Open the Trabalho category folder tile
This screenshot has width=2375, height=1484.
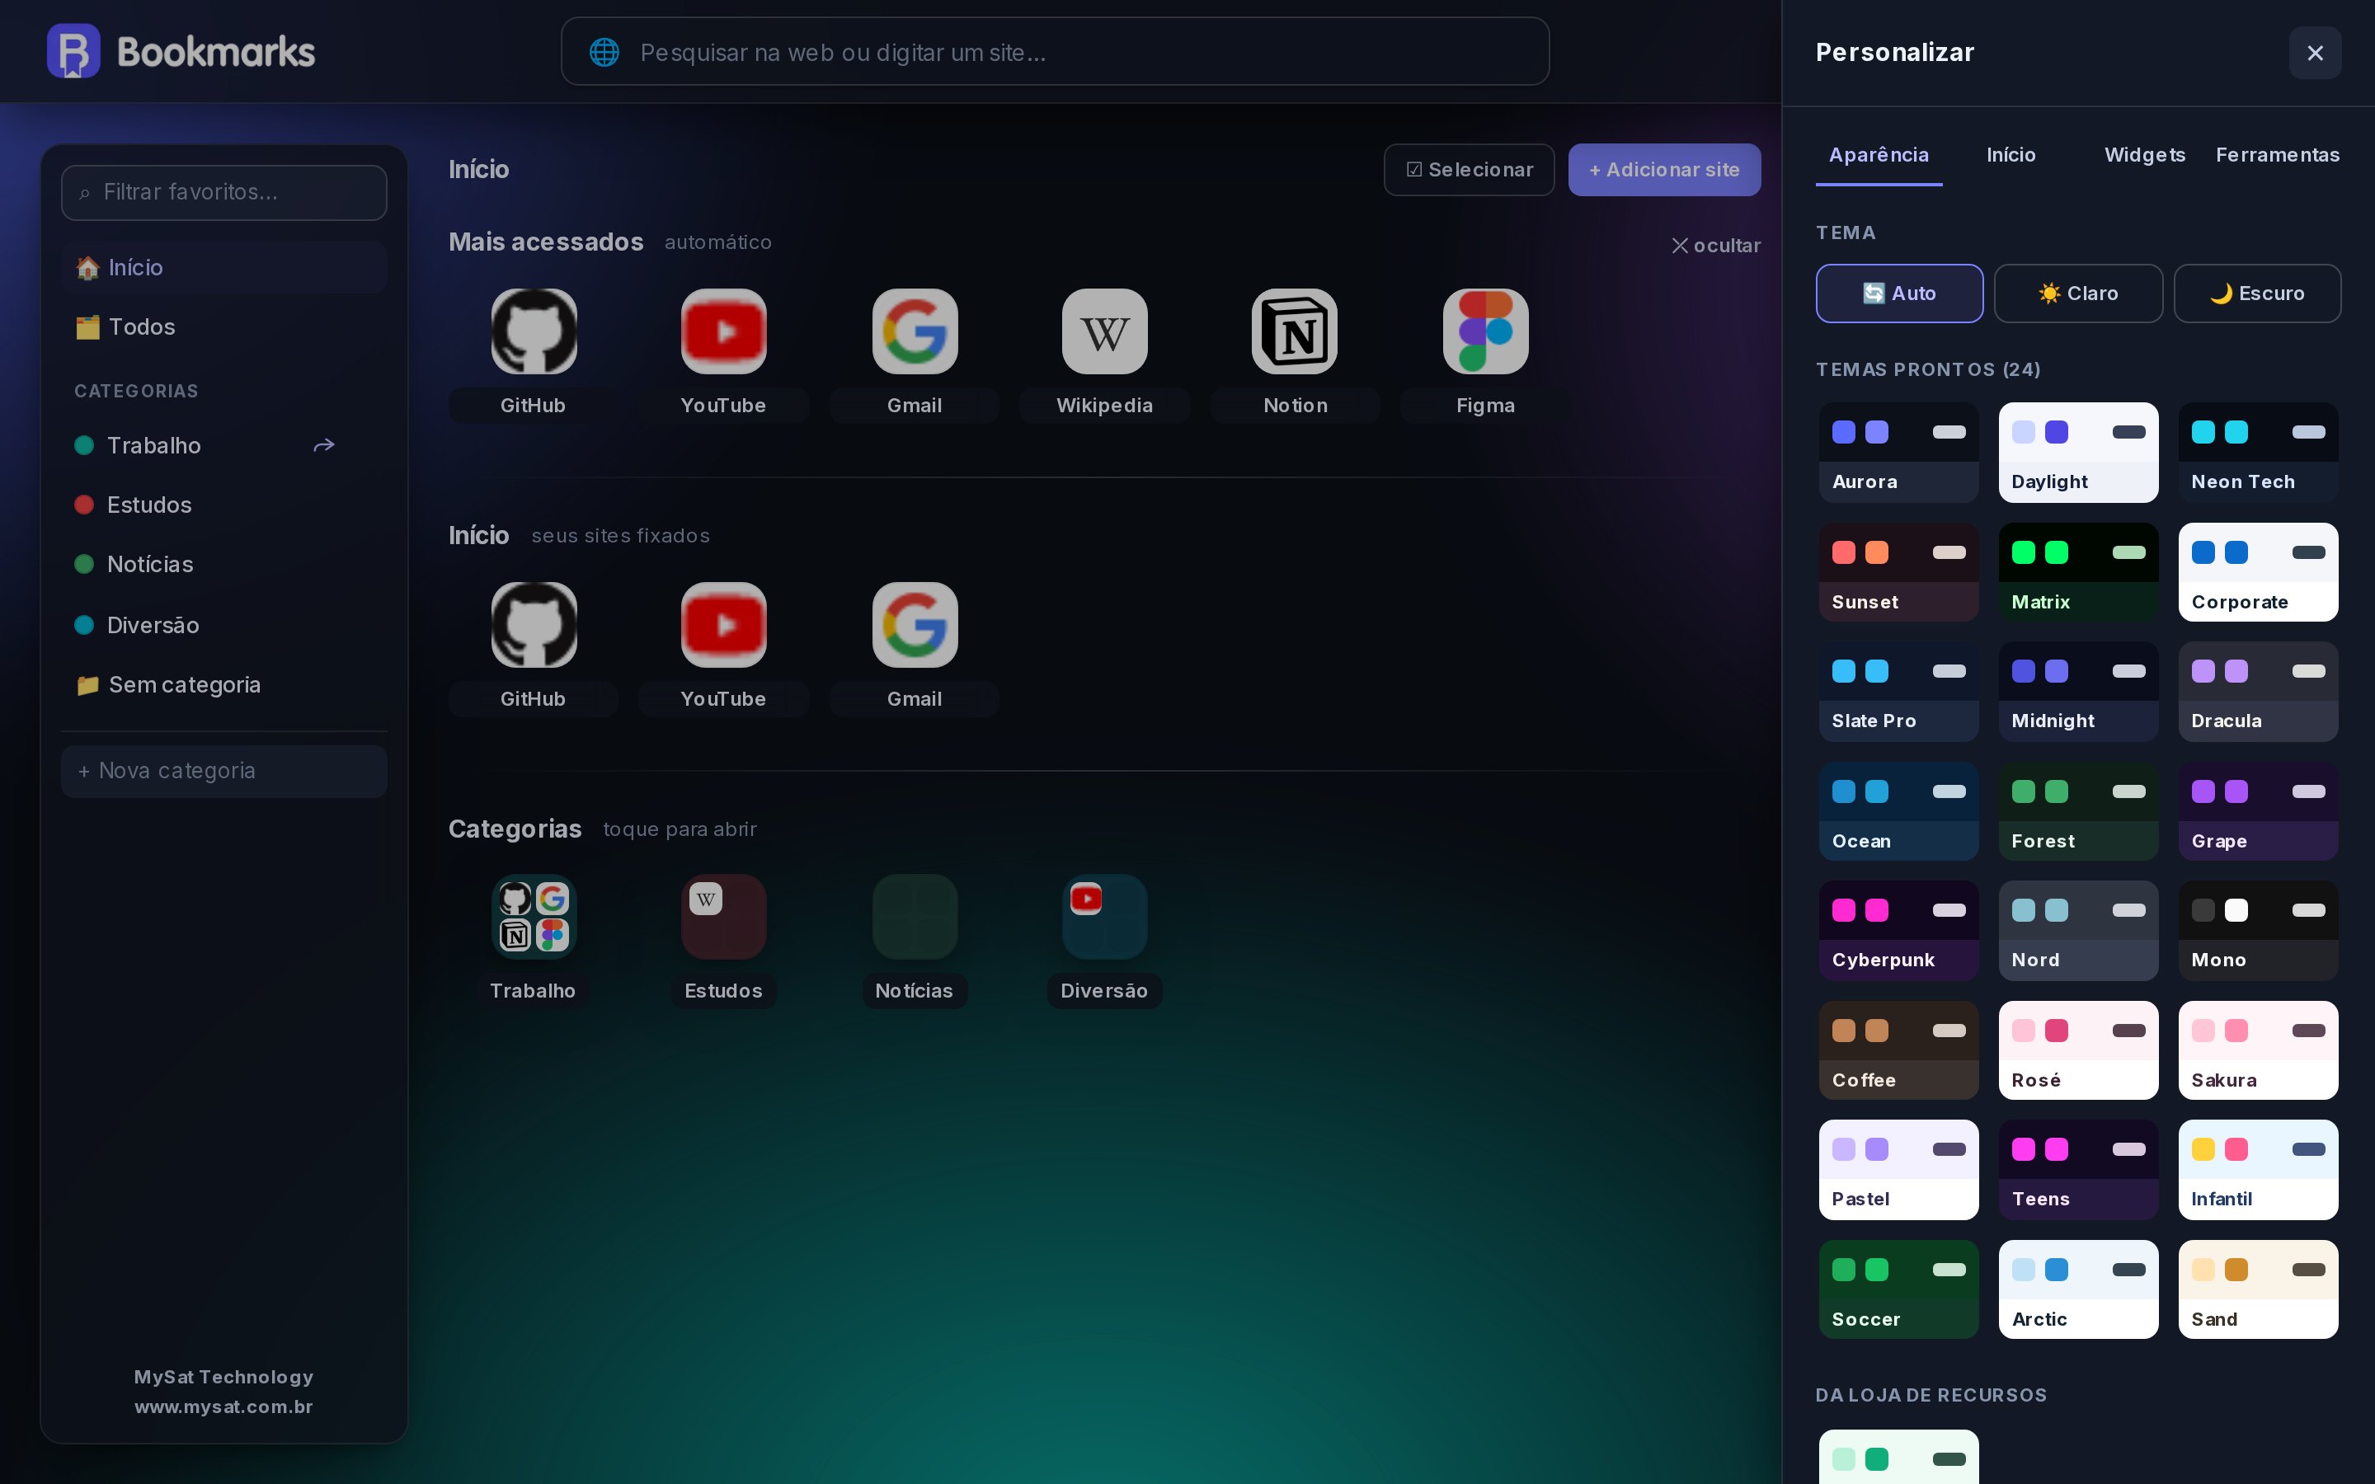[534, 917]
